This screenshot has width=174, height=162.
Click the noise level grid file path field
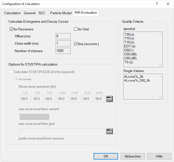click(x=62, y=131)
